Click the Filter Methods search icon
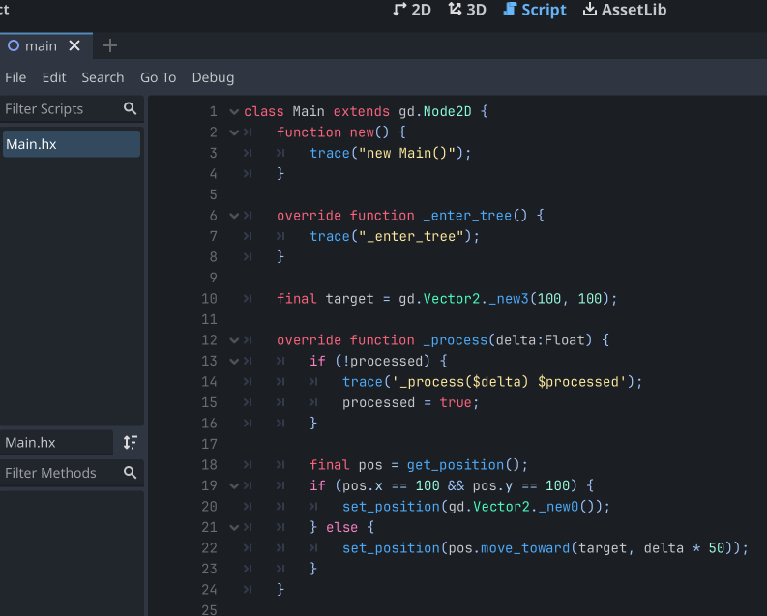This screenshot has height=616, width=767. [x=131, y=473]
